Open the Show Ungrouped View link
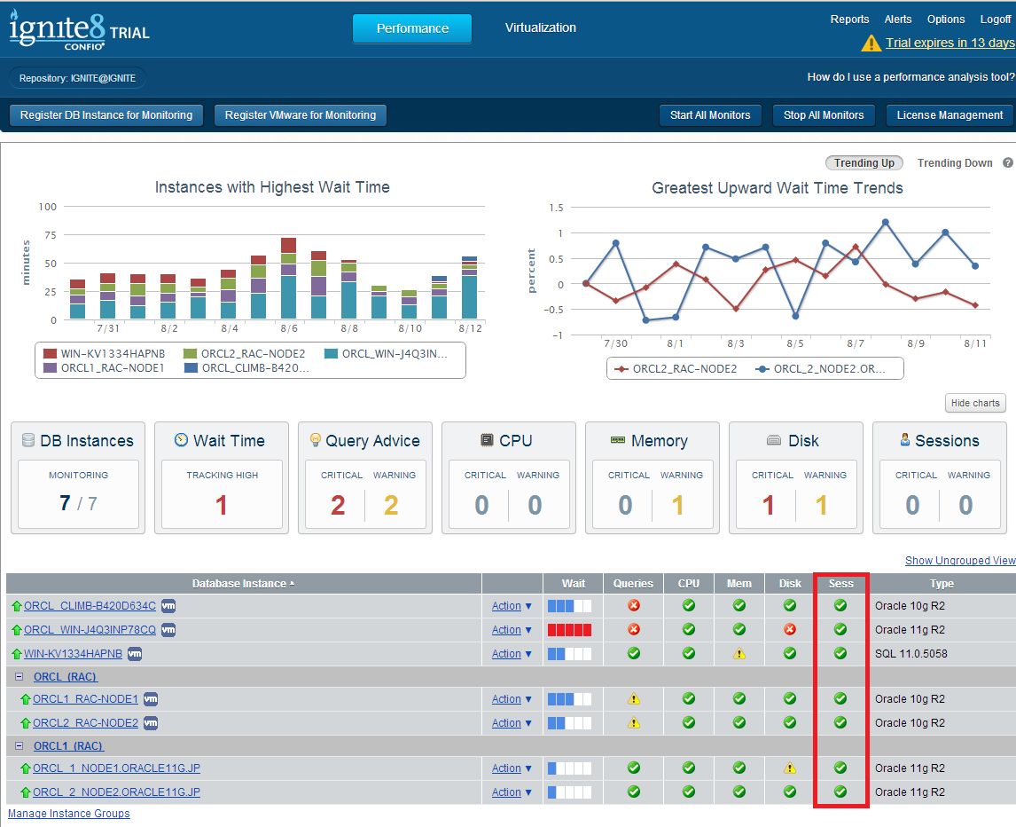 (960, 561)
